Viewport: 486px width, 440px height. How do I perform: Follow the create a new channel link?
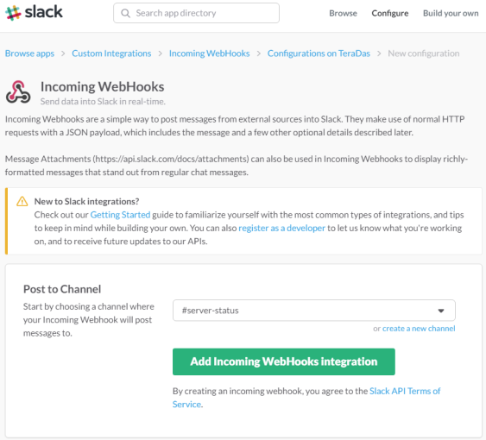[x=419, y=329]
